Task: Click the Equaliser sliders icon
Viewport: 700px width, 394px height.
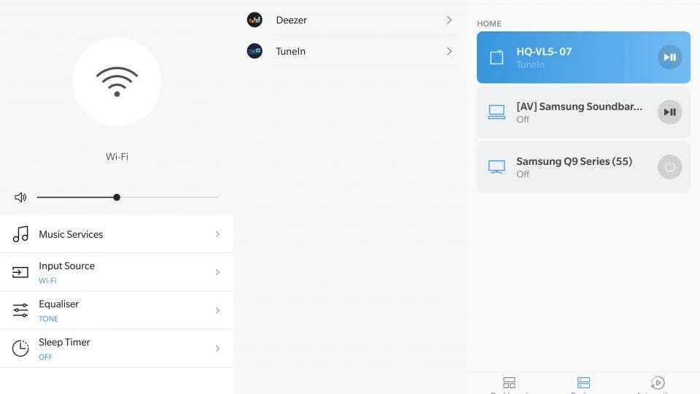Action: click(x=20, y=310)
